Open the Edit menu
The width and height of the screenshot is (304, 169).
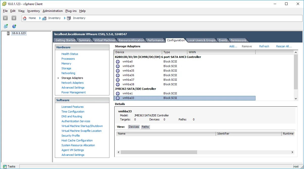coord(13,11)
